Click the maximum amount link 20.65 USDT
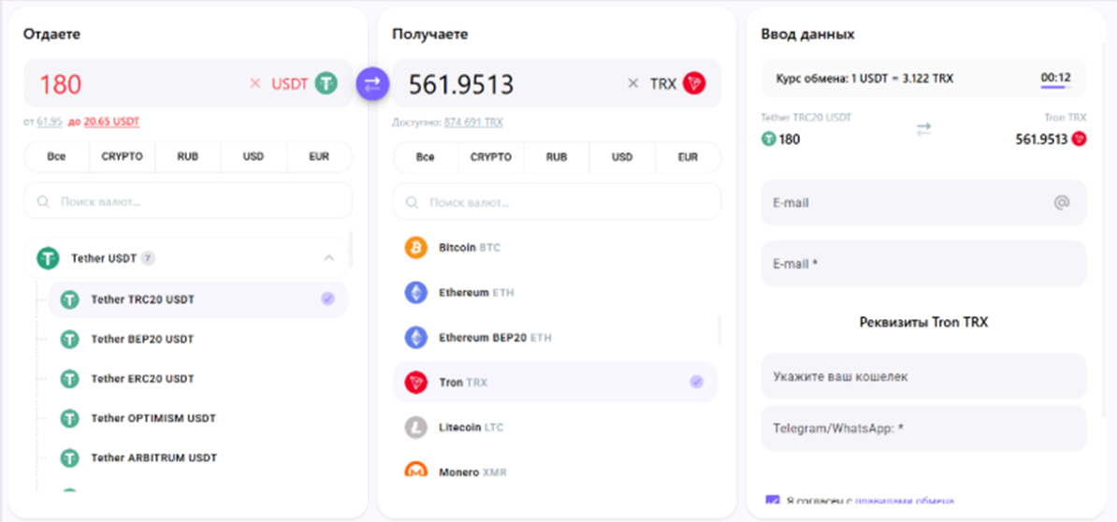 (x=112, y=123)
